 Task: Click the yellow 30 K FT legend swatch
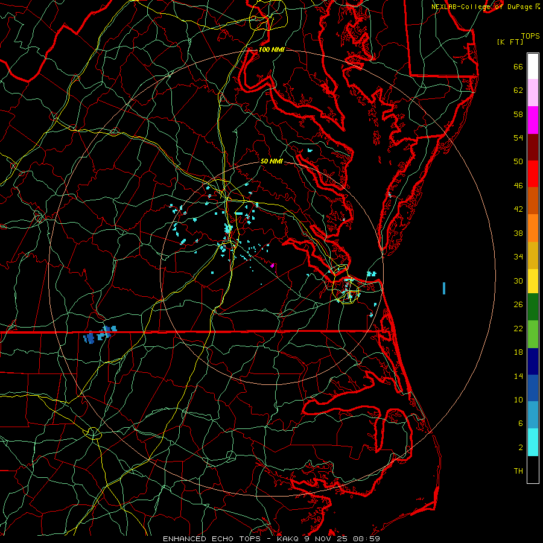coord(533,281)
